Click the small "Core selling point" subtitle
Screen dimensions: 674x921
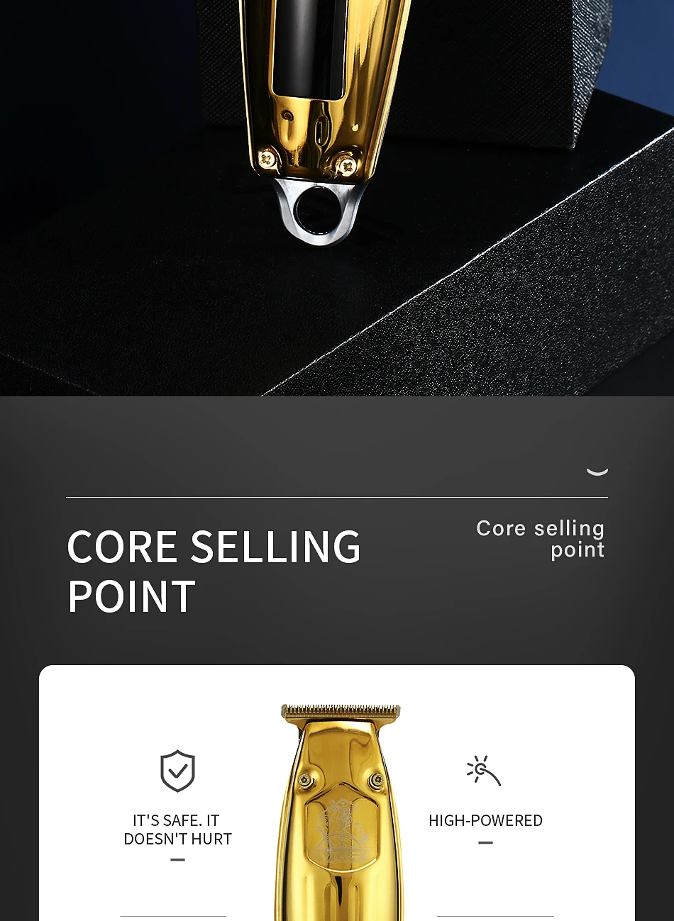coord(541,539)
